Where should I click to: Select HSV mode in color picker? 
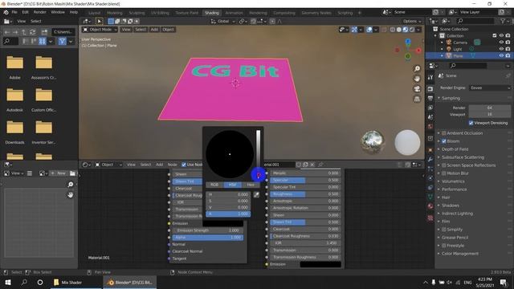pyautogui.click(x=232, y=185)
